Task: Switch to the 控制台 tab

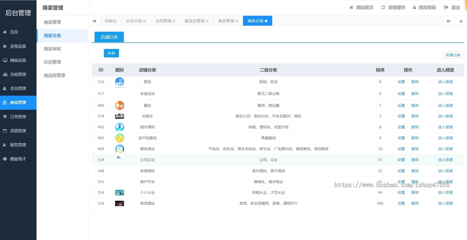Action: (x=111, y=21)
